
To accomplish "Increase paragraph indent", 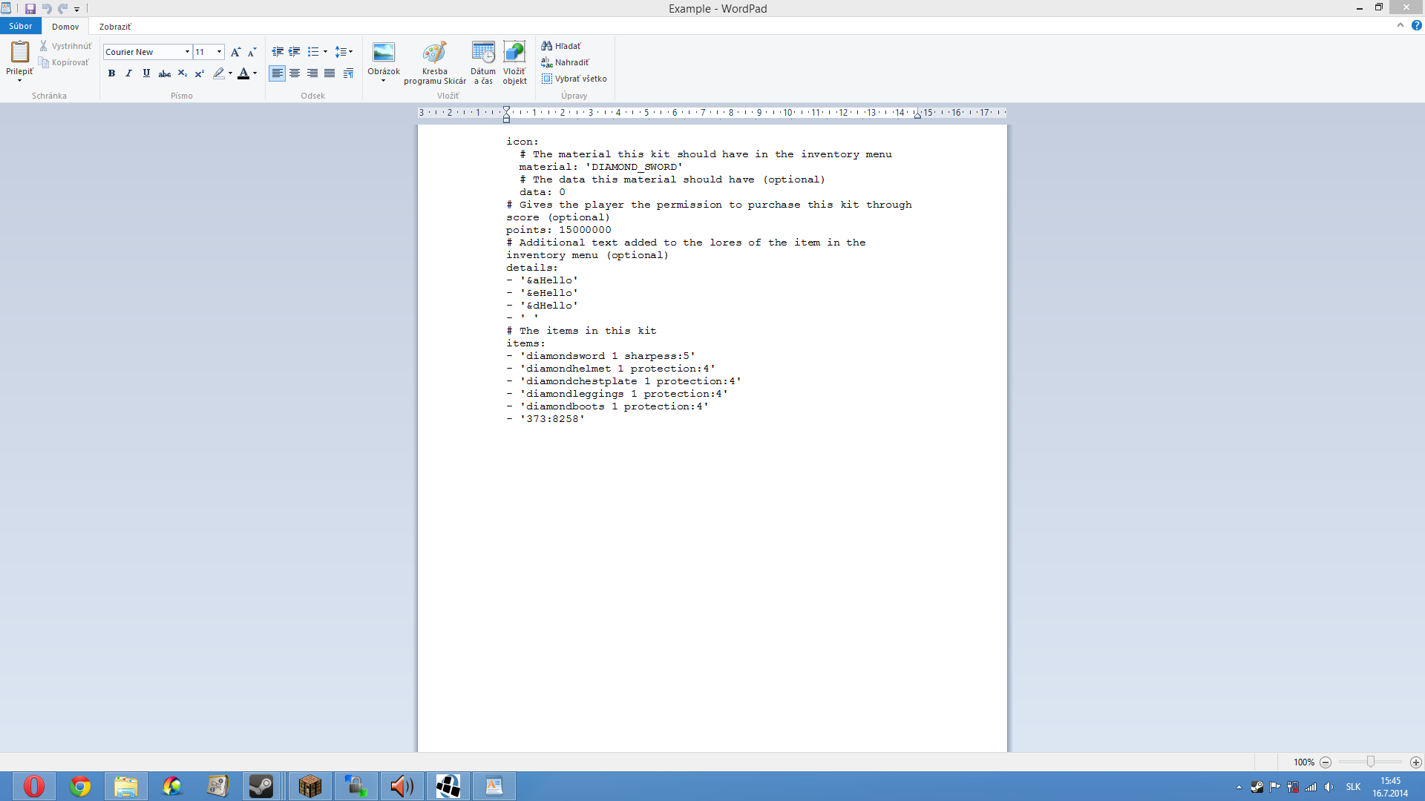I will [x=295, y=52].
